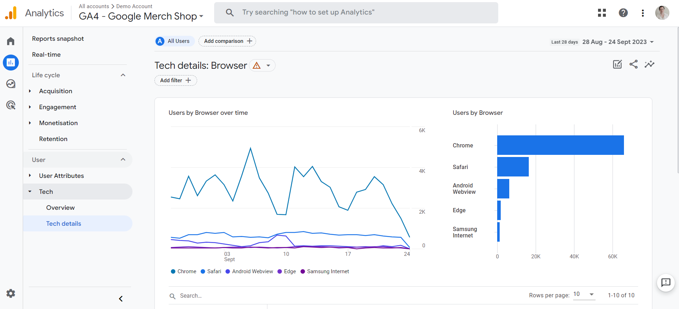Click the Customize report pencil icon

[x=617, y=64]
